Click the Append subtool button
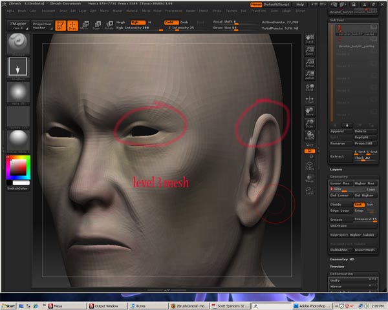The height and width of the screenshot is (310, 388). pos(341,131)
